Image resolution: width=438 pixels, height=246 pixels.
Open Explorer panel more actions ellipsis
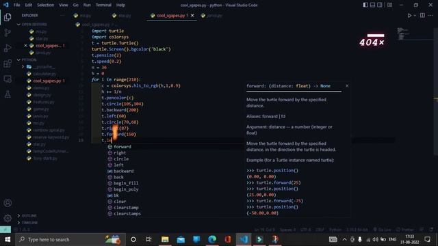(x=62, y=15)
